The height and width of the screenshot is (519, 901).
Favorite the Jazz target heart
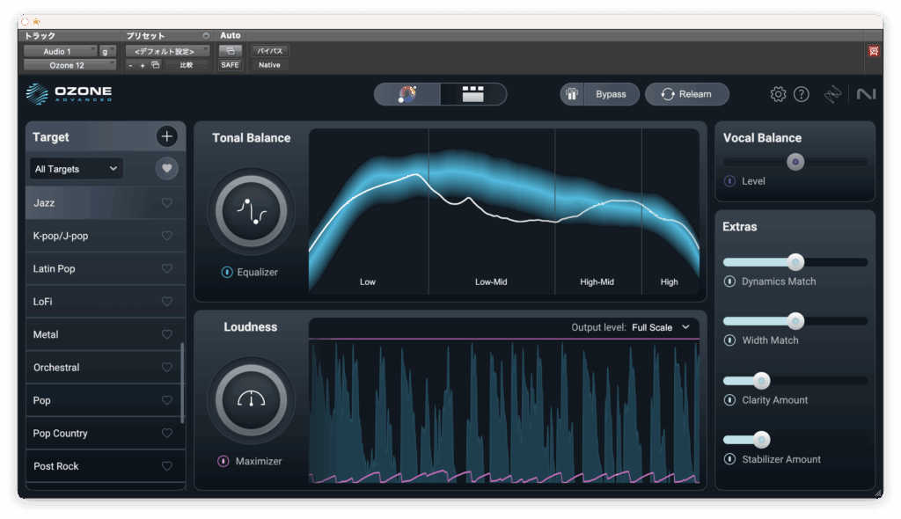tap(167, 203)
